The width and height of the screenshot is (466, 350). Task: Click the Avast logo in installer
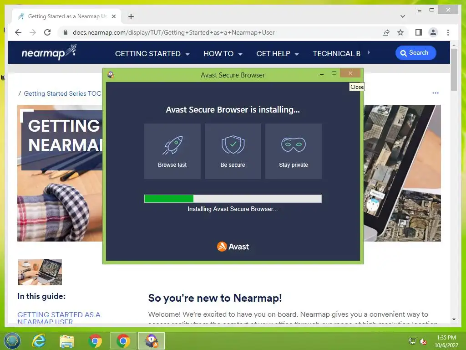click(233, 247)
